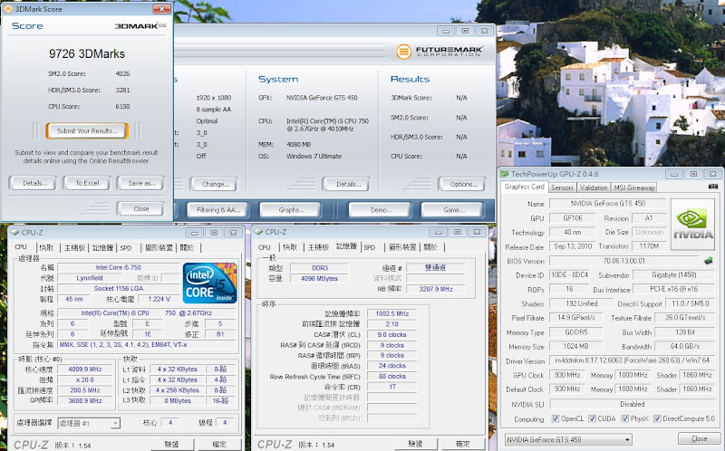Click the GPU-Z screenshot camera icon
This screenshot has width=725, height=451.
point(713,187)
